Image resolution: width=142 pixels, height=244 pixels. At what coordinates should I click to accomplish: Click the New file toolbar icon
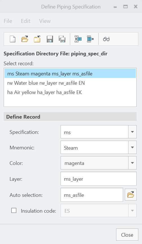coord(13,39)
